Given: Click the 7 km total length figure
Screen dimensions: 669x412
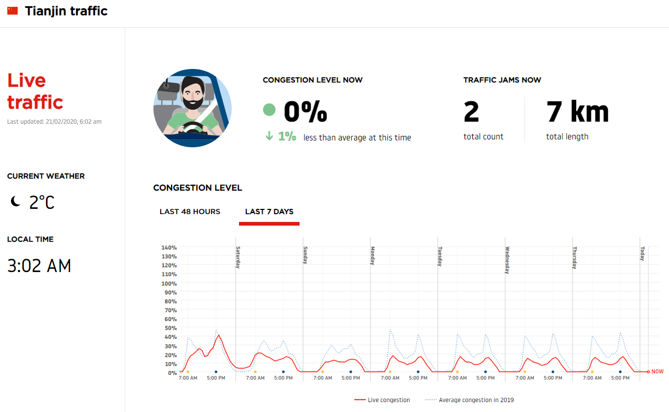Looking at the screenshot, I should 577,111.
